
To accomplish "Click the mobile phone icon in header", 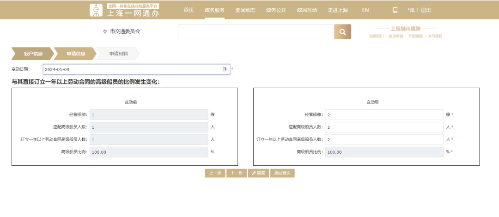I will click(x=395, y=10).
